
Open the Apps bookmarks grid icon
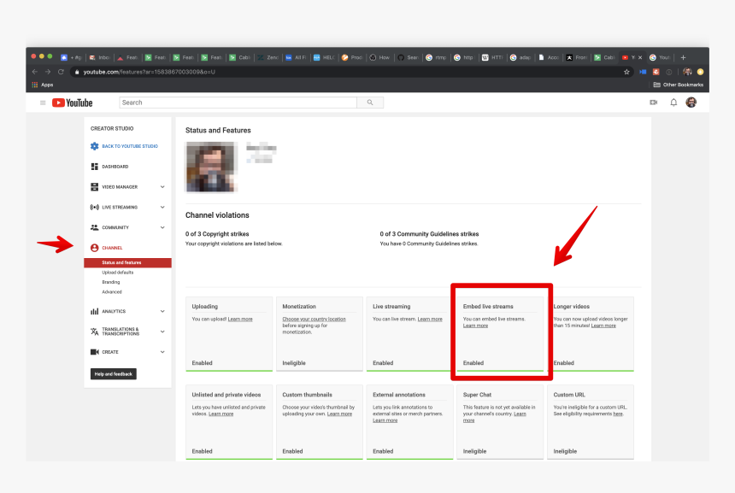[35, 85]
